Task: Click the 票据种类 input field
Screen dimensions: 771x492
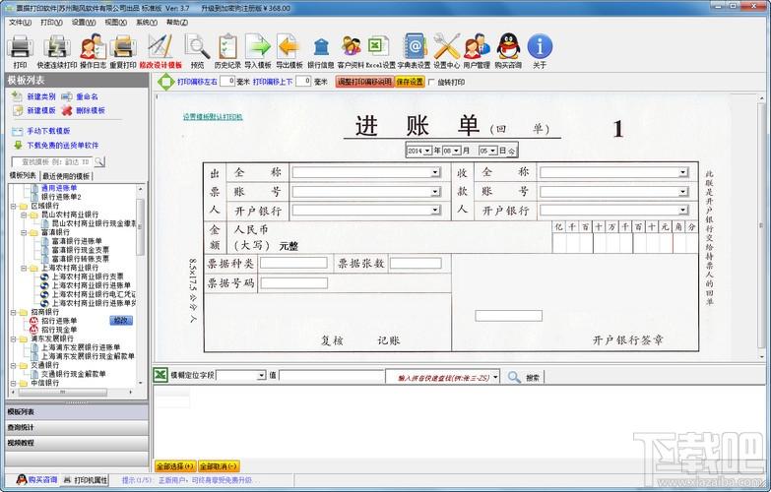Action: click(x=293, y=263)
